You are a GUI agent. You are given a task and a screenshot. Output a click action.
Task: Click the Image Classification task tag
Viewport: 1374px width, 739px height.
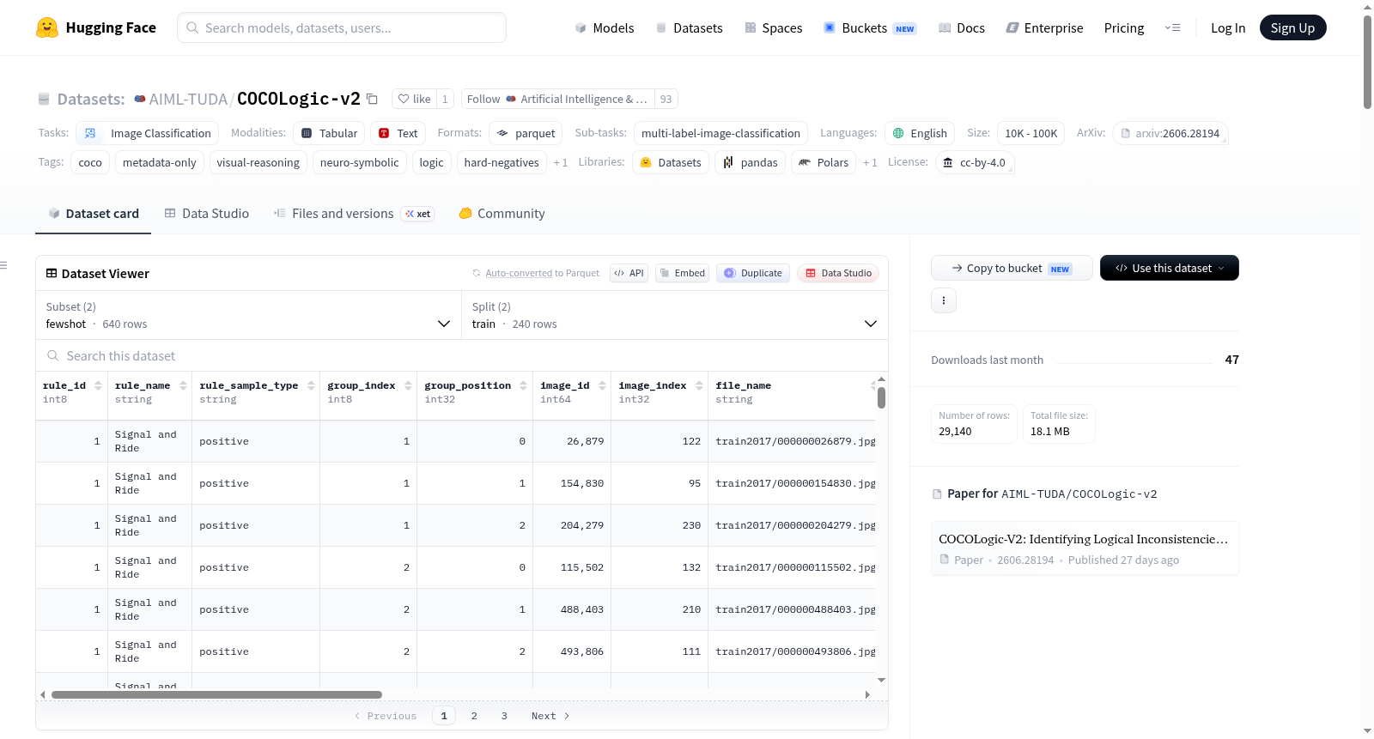point(148,133)
